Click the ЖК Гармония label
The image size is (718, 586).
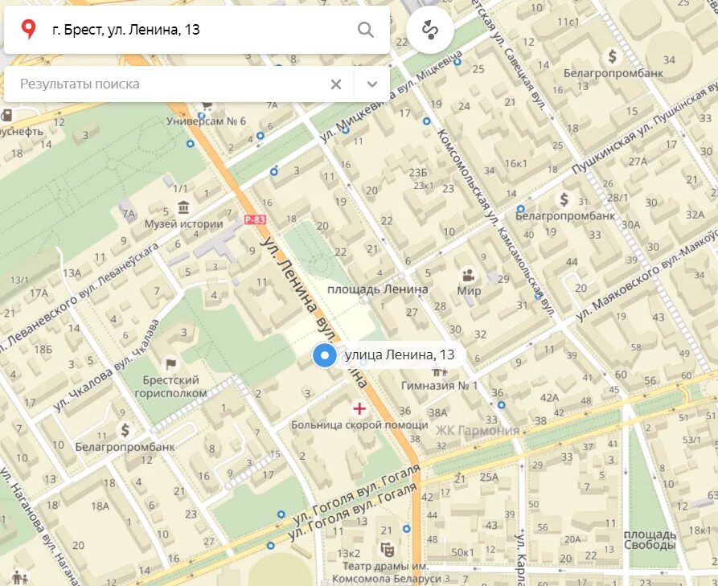click(477, 431)
